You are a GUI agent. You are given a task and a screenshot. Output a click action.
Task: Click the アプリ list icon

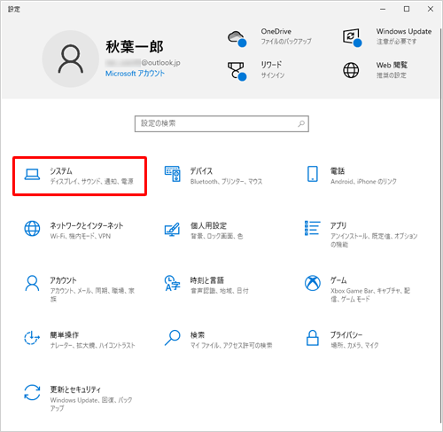[x=312, y=228]
